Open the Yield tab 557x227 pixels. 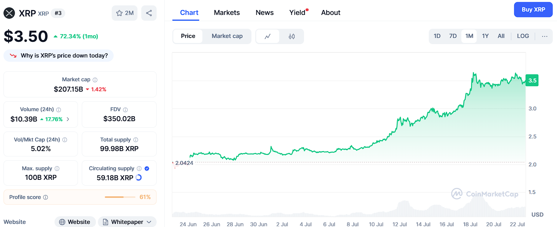click(x=297, y=13)
